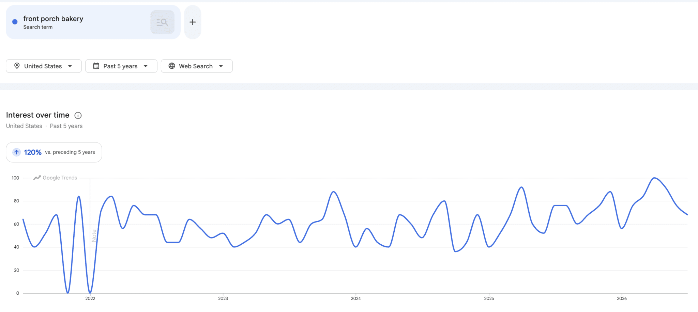Click the search term explore icon
Viewport: 698px width, 312px height.
[162, 22]
